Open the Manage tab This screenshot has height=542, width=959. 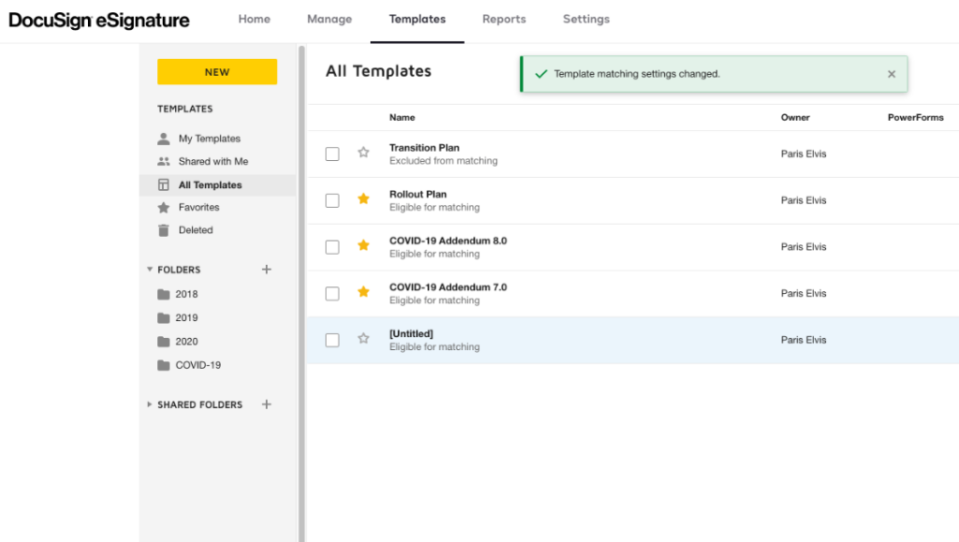pyautogui.click(x=330, y=19)
